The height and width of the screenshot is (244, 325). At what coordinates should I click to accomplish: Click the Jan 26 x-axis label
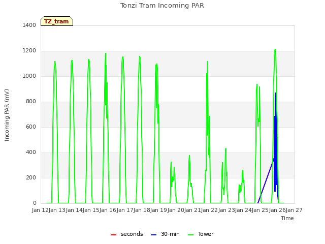[x=277, y=210]
